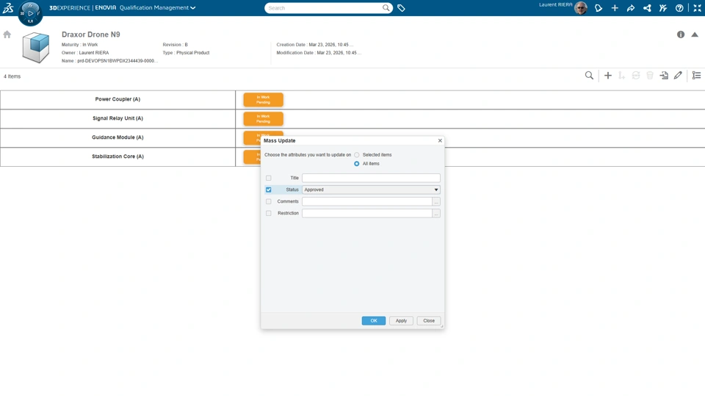
Task: Click the plus add icon in top bar
Action: [615, 8]
